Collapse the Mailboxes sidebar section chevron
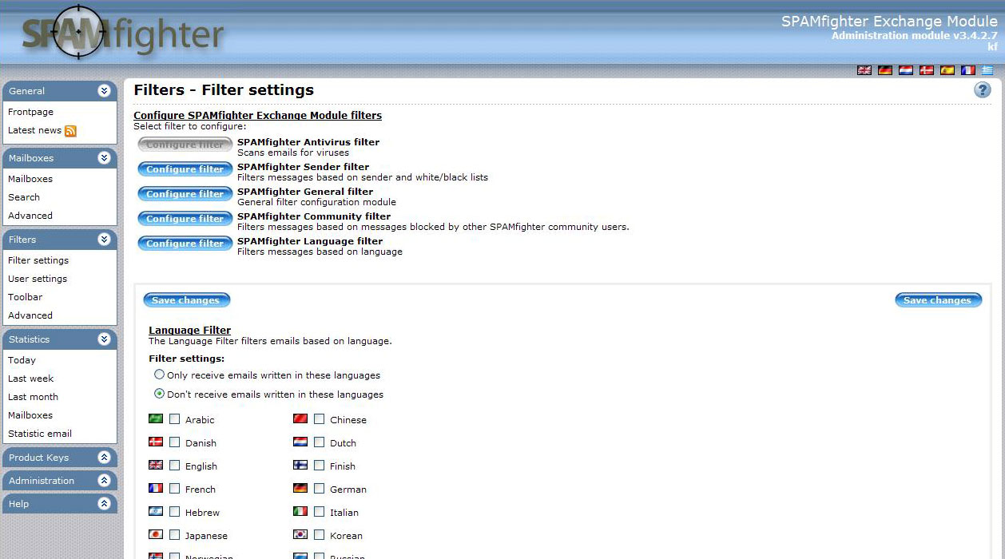 104,158
